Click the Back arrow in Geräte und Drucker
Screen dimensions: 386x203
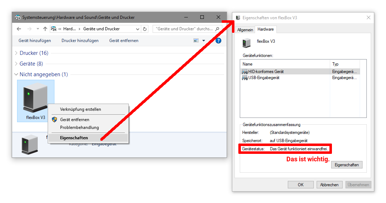point(19,29)
